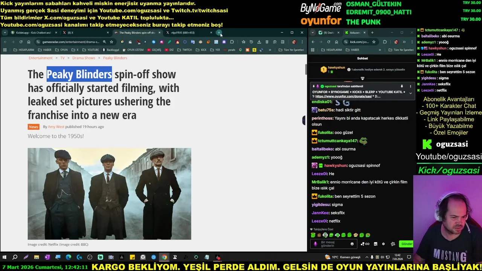Screen dimensions: 482x271
Task: Close the Kicklet.app tab
Action: point(56,32)
